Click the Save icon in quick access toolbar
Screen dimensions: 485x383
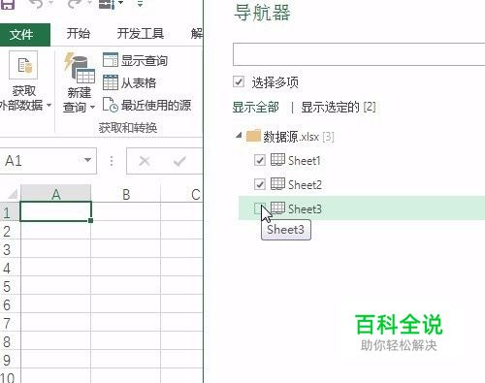coord(7,4)
